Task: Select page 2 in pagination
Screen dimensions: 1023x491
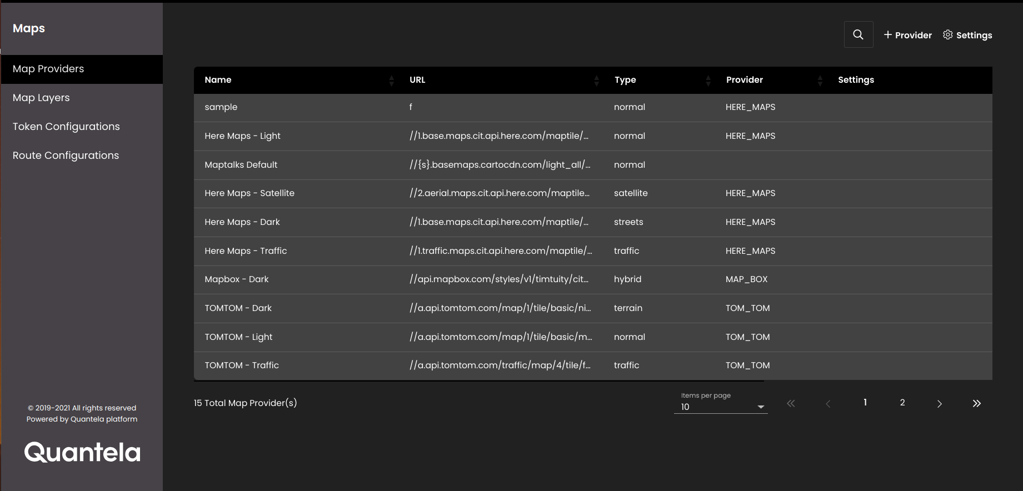Action: coord(902,402)
